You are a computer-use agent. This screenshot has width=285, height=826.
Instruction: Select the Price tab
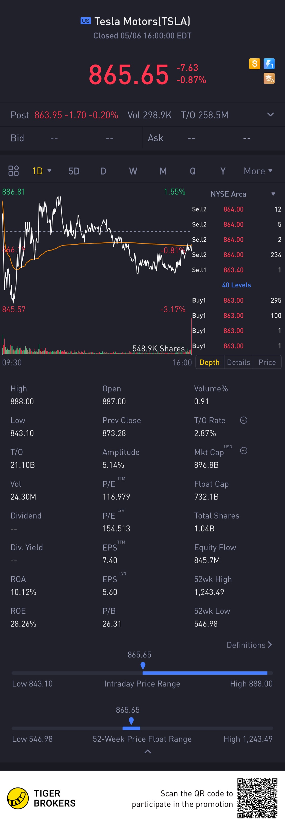tap(267, 362)
